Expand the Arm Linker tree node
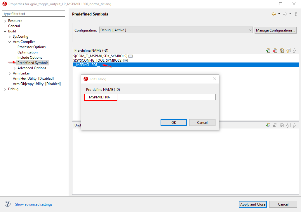The image size is (301, 212). (x=10, y=73)
